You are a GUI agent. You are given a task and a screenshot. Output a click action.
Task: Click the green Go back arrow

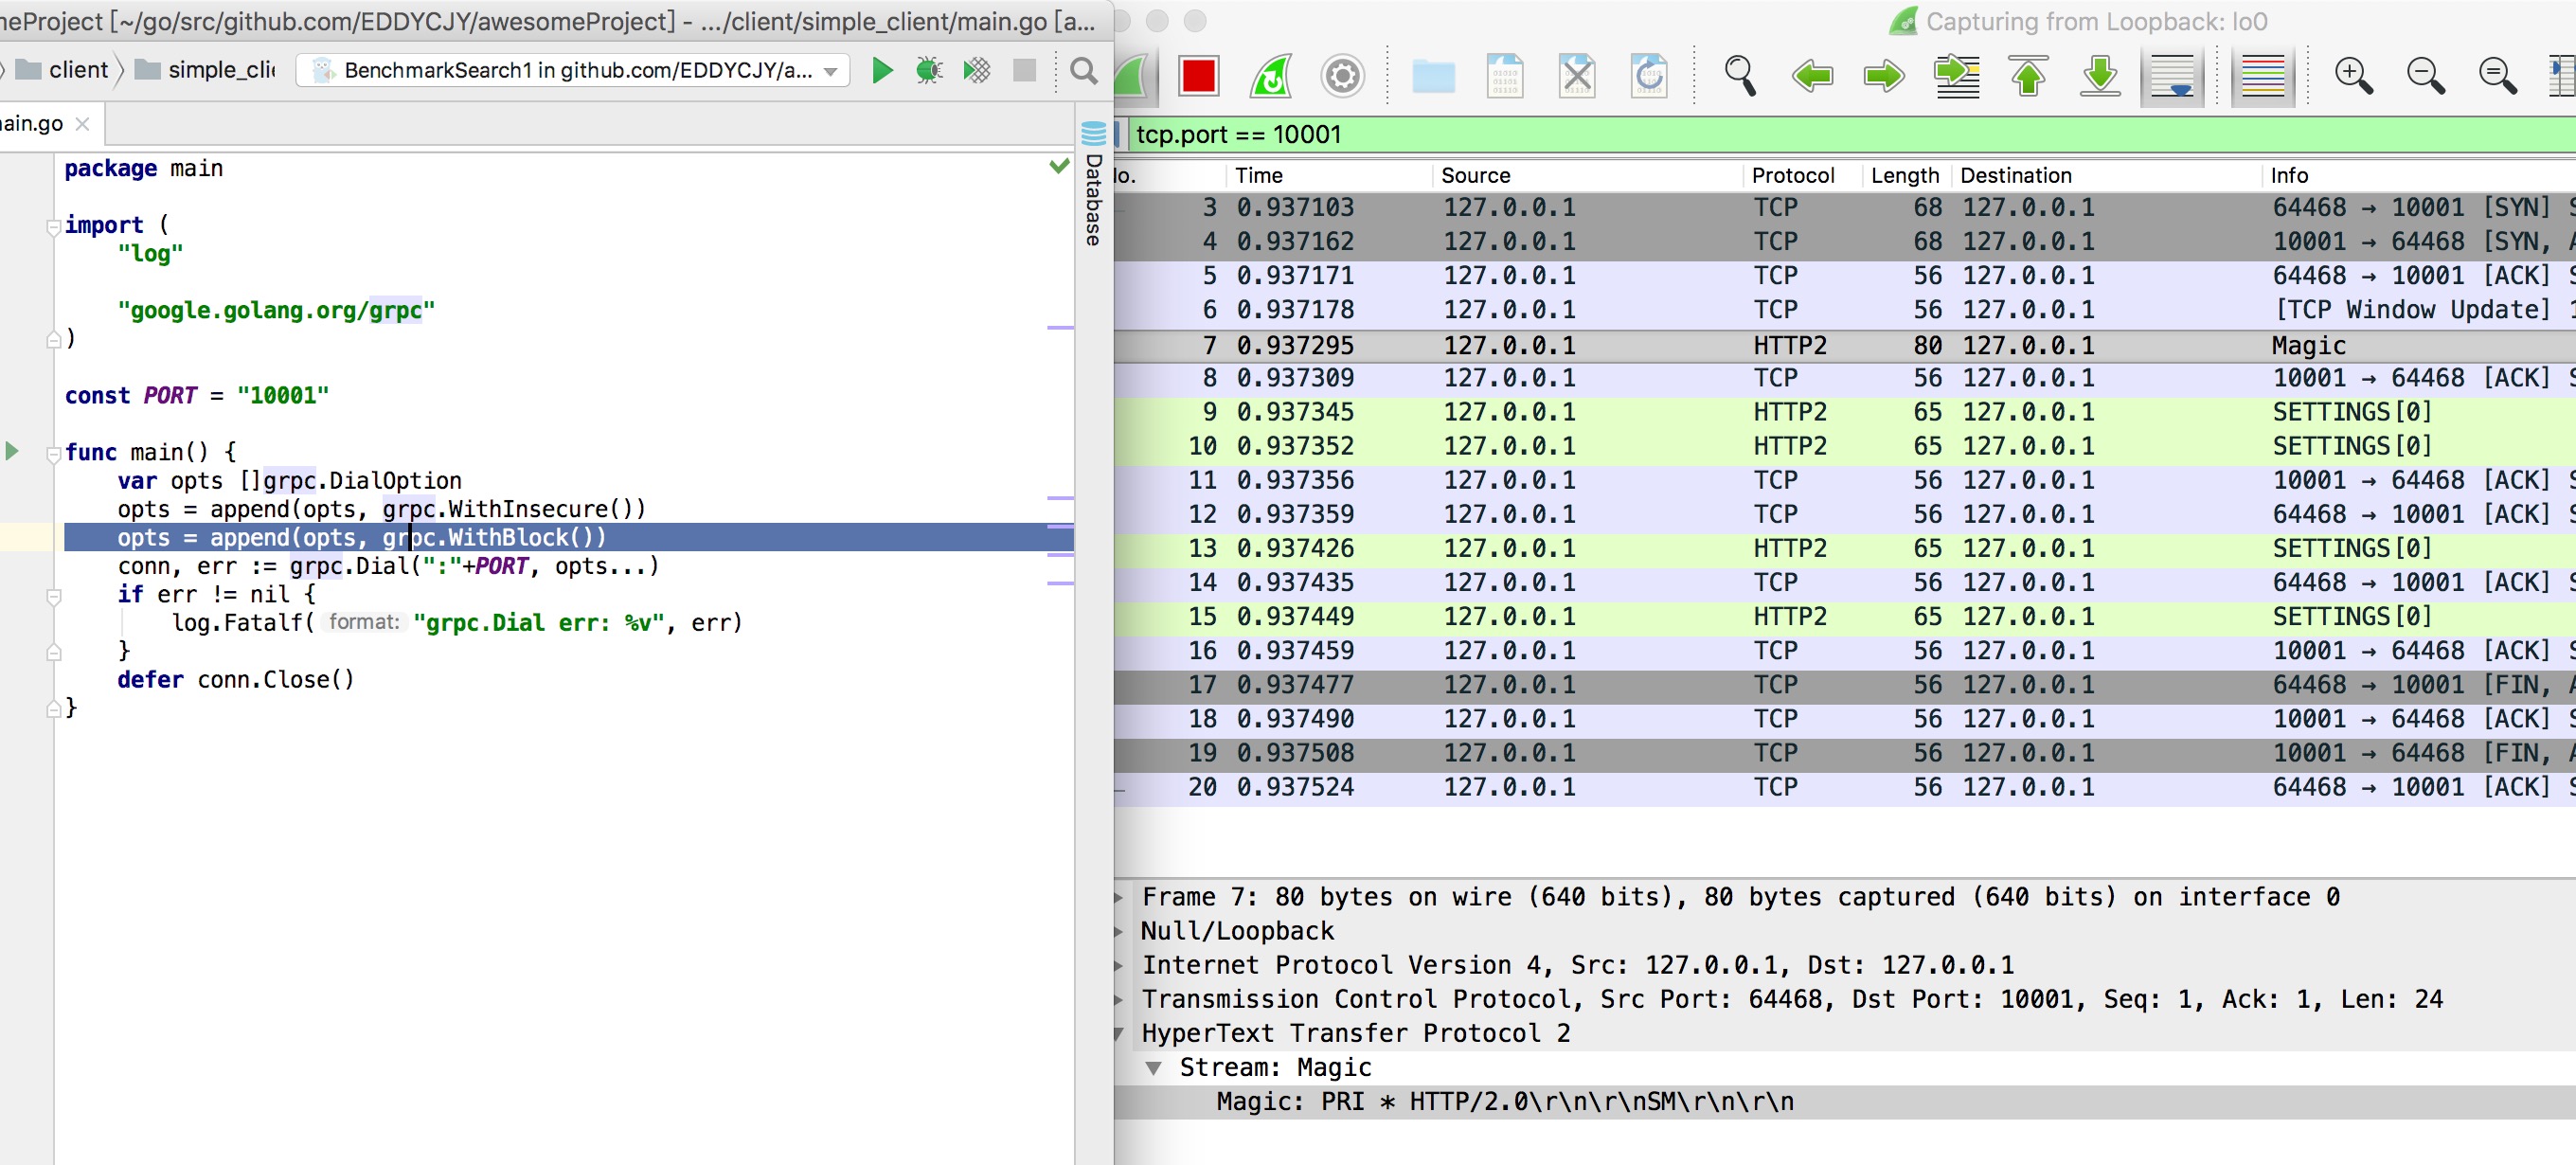point(1811,75)
